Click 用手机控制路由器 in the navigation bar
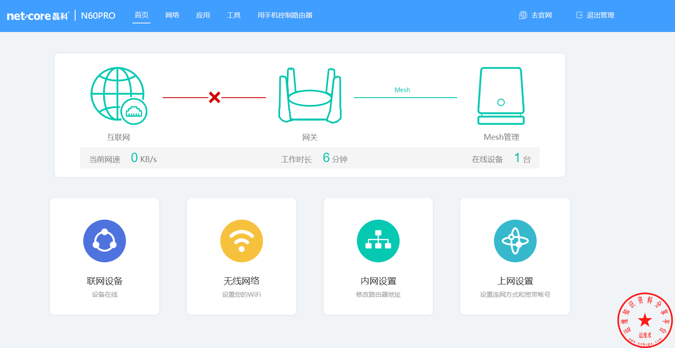The height and width of the screenshot is (348, 675). click(285, 15)
